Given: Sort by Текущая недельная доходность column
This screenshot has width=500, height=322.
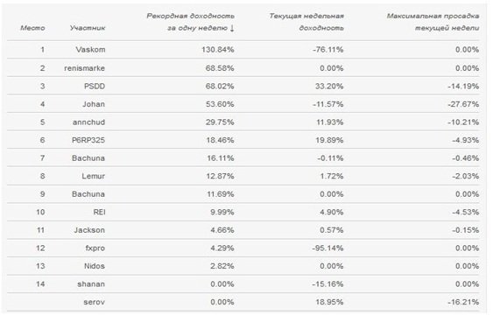Looking at the screenshot, I should click(306, 22).
